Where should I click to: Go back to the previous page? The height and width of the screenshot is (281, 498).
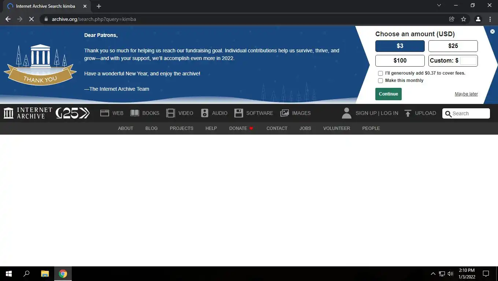(8, 19)
